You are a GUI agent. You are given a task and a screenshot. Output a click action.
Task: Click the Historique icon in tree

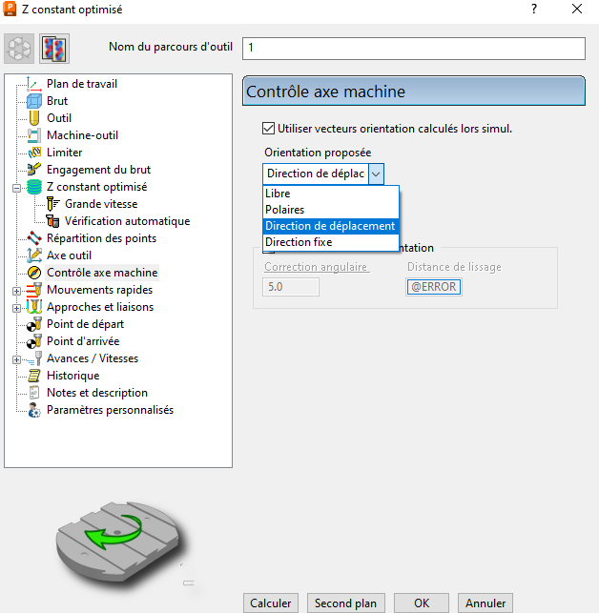[34, 376]
